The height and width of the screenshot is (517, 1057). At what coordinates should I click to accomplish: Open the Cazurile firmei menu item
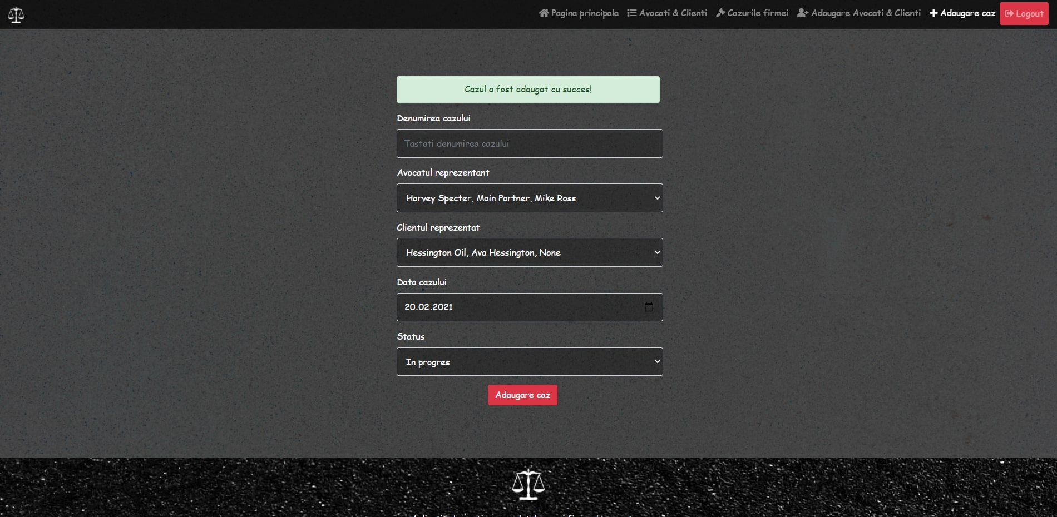757,13
